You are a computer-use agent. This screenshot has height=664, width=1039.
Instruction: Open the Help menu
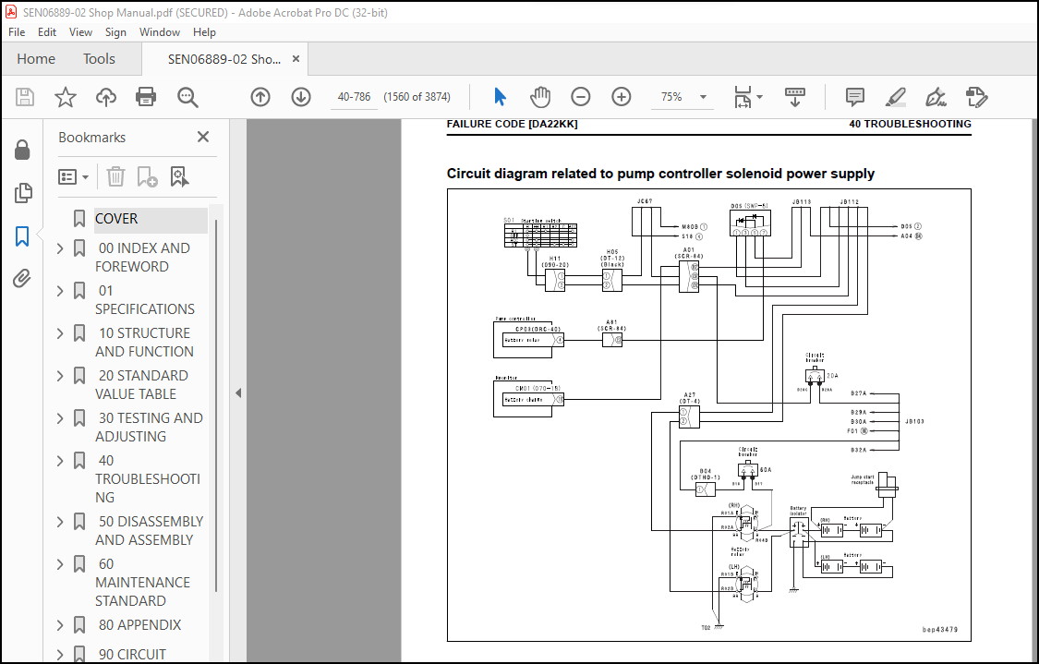point(204,31)
